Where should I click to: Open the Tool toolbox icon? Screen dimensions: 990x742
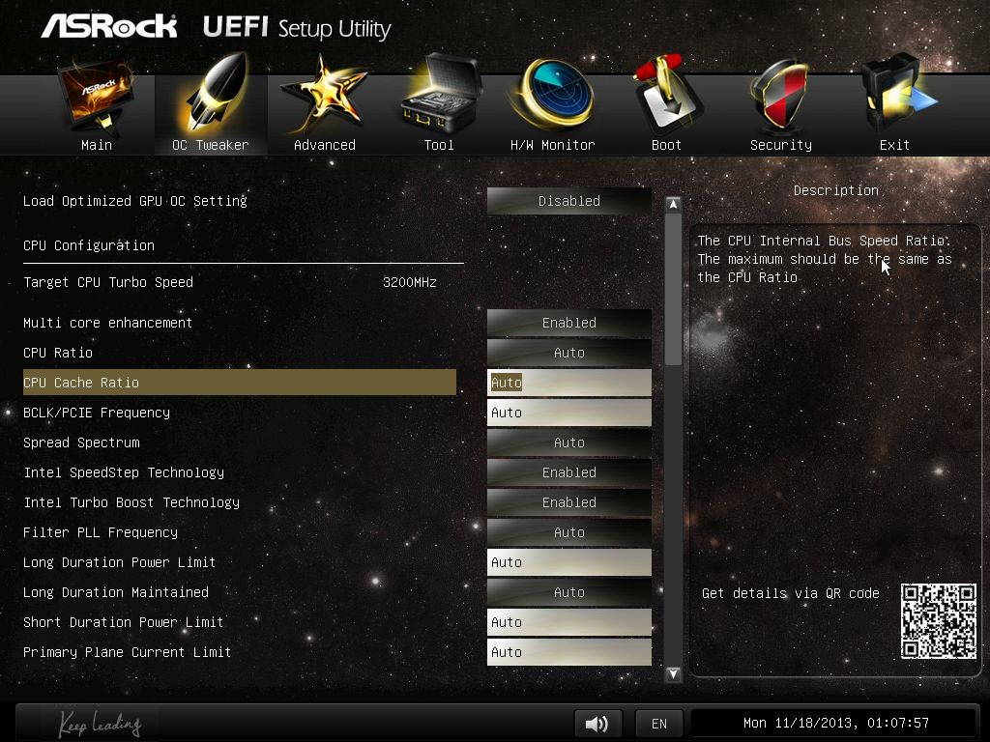tap(440, 95)
